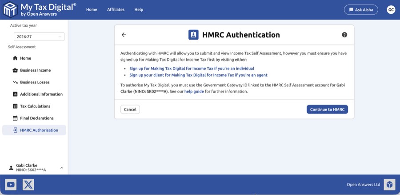Click the Business Losses trend icon
Viewport: 400px width, 195px height.
[15, 82]
